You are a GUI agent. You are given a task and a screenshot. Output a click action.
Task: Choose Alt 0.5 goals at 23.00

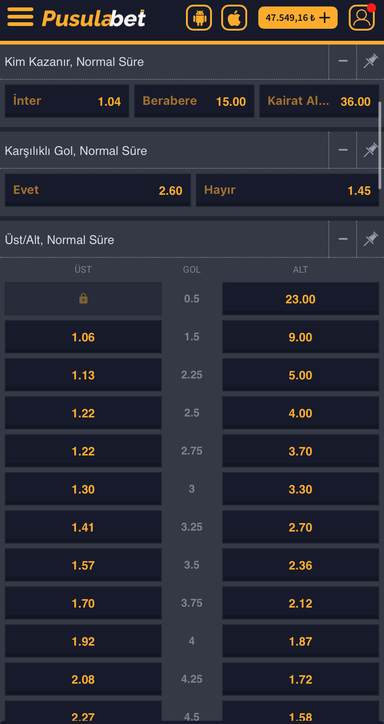pyautogui.click(x=301, y=299)
